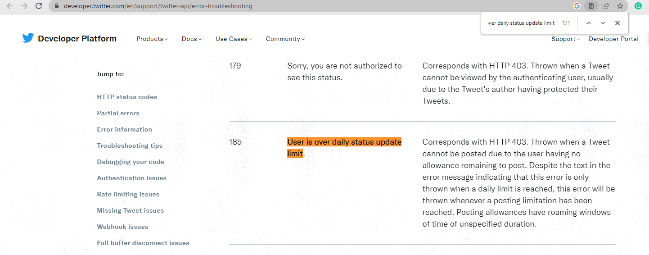Expand the Docs dropdown menu

pos(192,39)
